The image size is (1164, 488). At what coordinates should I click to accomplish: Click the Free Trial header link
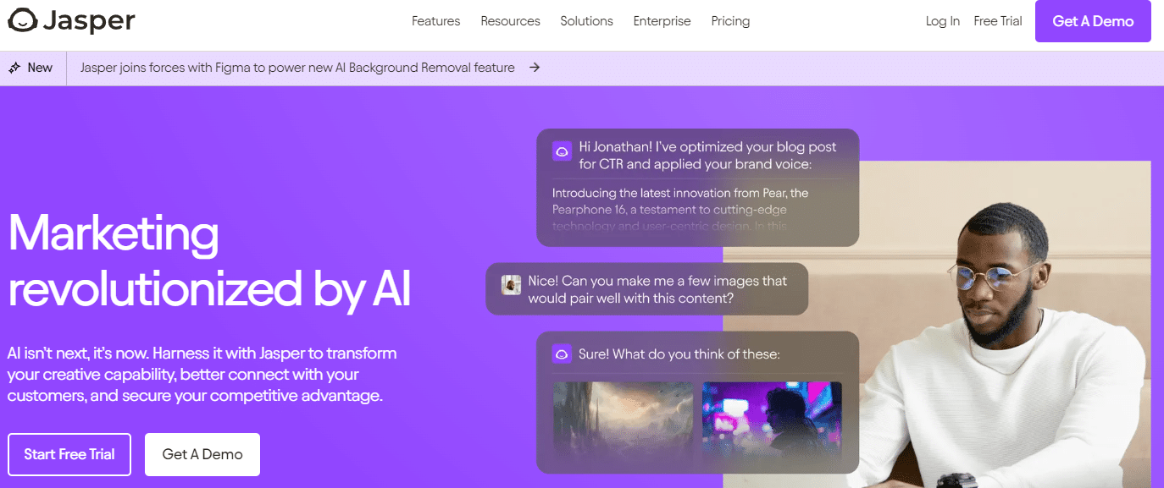tap(998, 21)
